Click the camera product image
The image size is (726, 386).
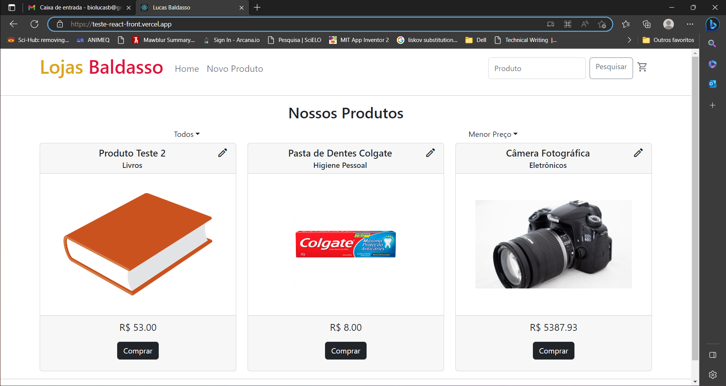point(553,244)
